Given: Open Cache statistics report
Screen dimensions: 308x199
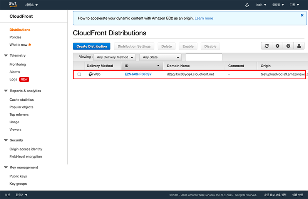Looking at the screenshot, I should (x=22, y=99).
